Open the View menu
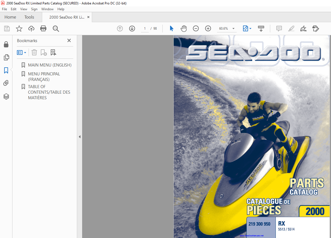Image resolution: width=331 pixels, height=238 pixels. coord(24,9)
